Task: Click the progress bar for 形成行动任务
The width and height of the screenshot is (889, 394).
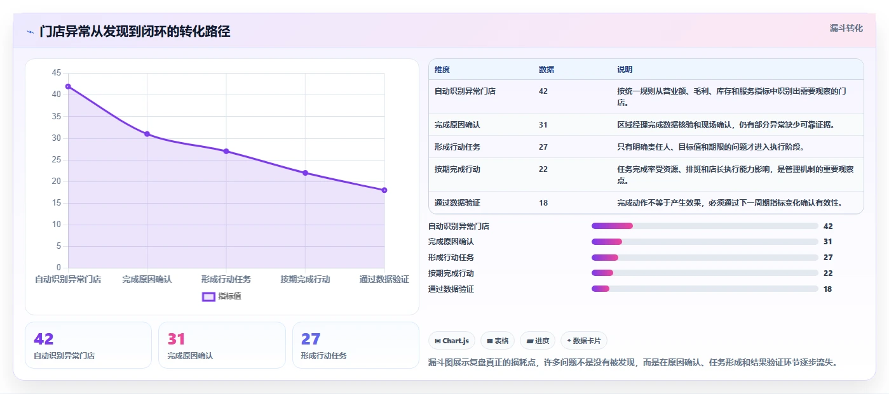Action: coord(705,258)
